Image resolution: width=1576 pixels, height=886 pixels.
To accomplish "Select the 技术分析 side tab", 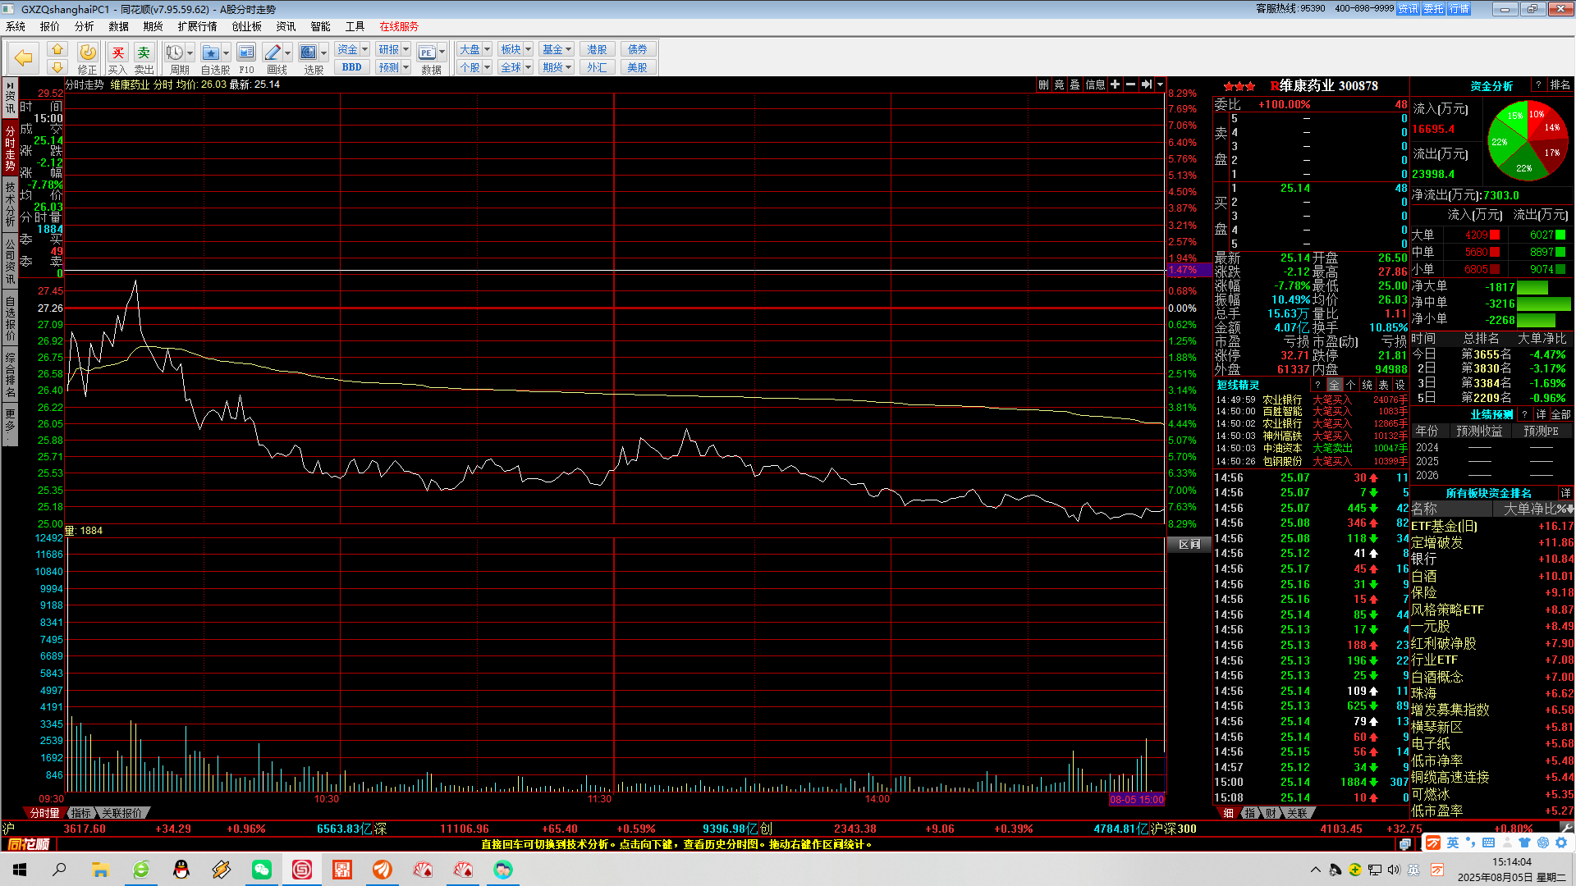I will tap(10, 205).
